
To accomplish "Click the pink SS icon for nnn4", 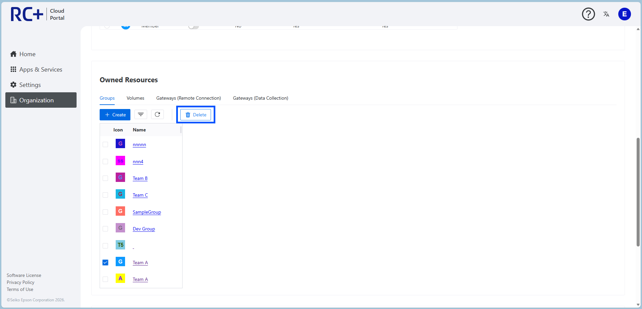I will pos(120,161).
